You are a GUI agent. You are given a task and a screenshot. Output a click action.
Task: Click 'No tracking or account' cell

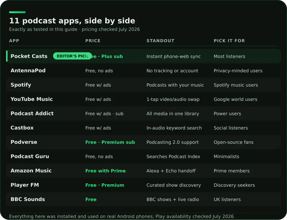click(x=172, y=71)
